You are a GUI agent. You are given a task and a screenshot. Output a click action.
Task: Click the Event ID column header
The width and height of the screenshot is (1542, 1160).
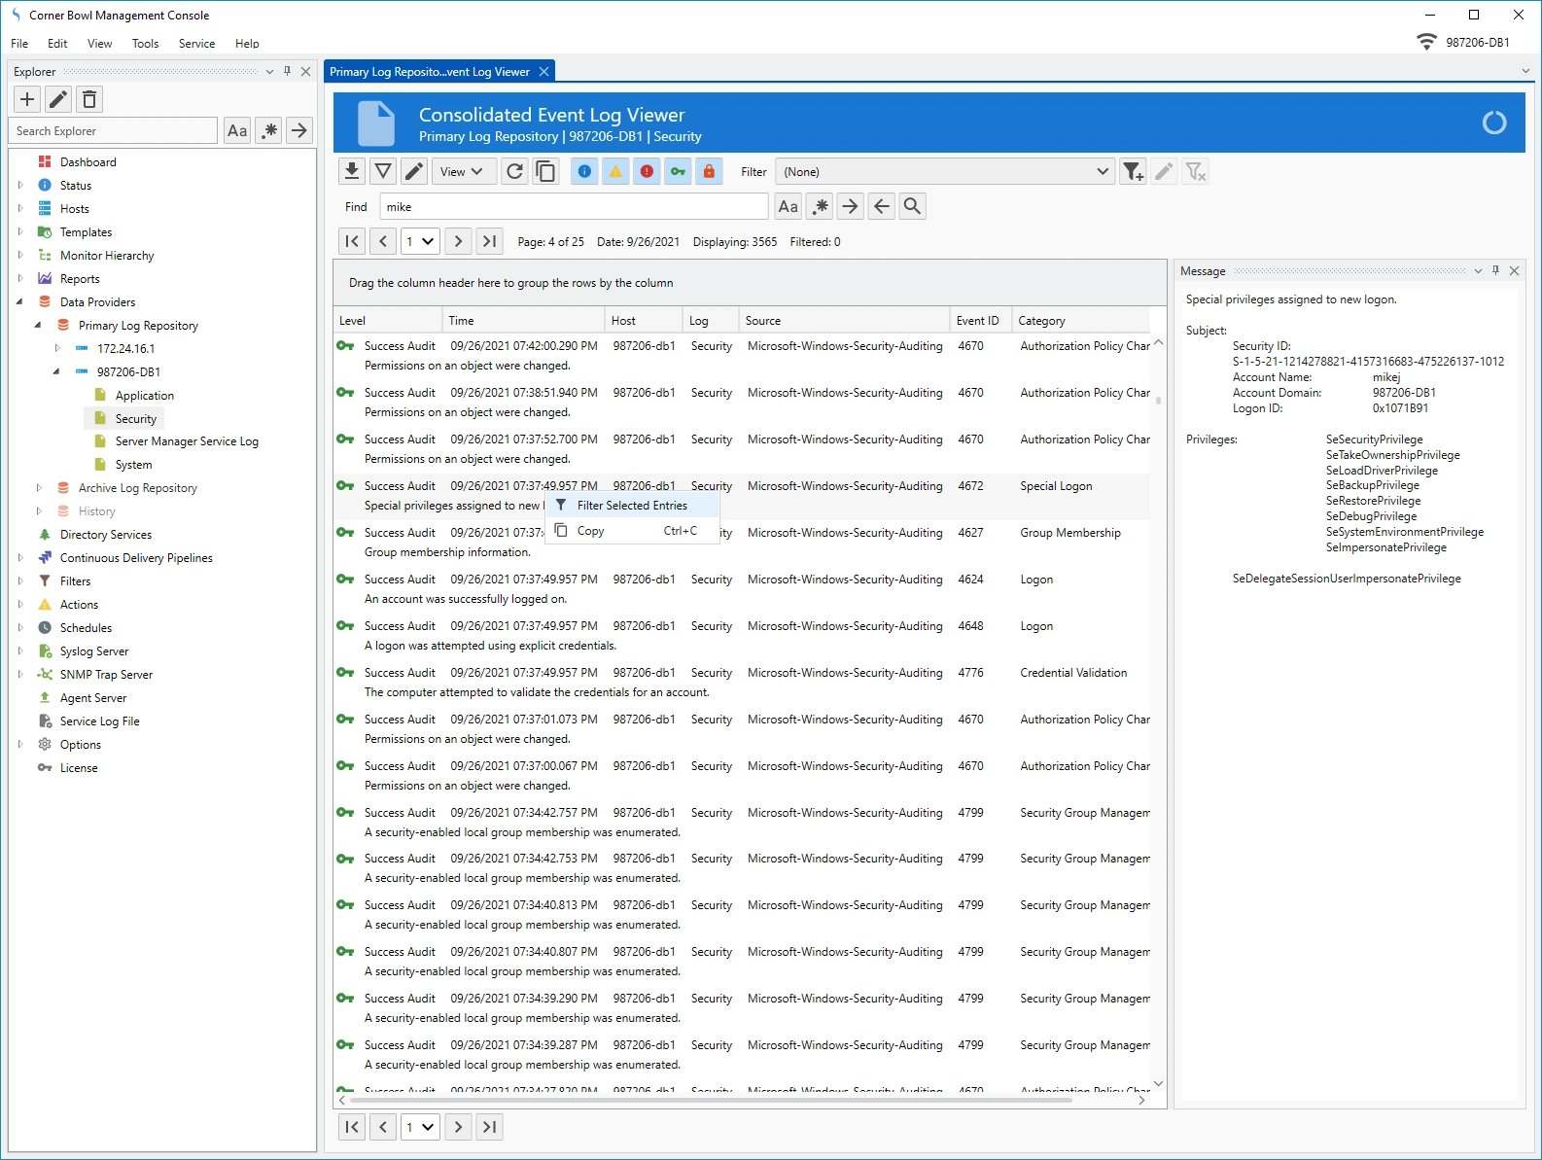coord(977,321)
